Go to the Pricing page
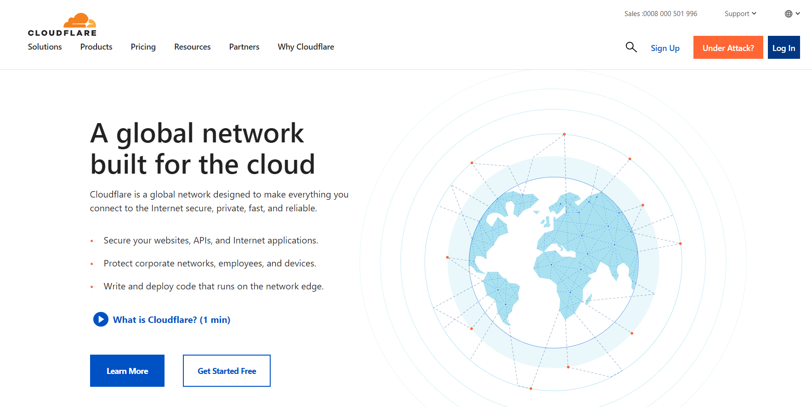The width and height of the screenshot is (812, 407). [x=143, y=47]
